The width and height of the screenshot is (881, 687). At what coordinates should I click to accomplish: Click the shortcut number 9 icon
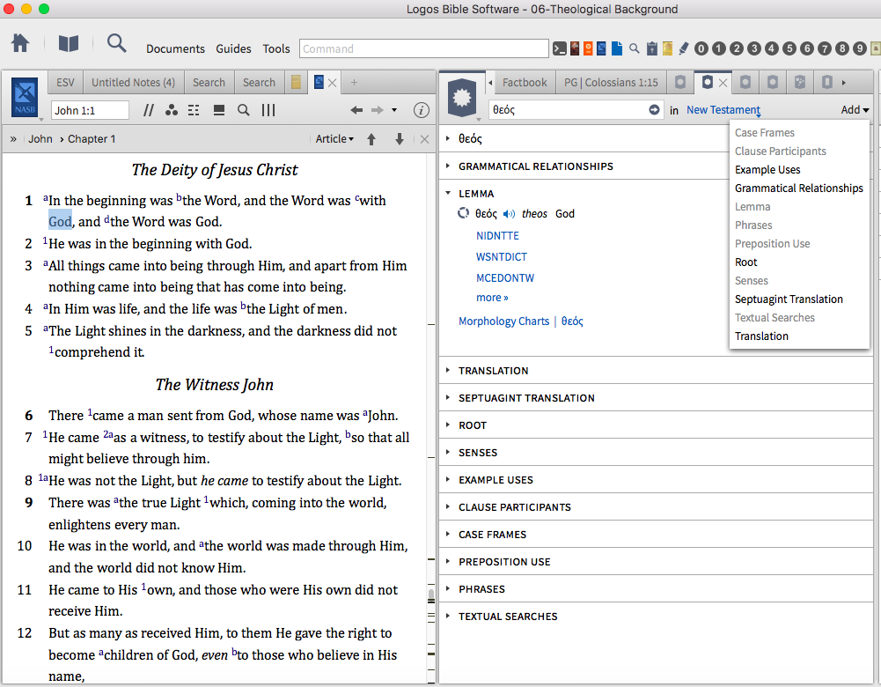pyautogui.click(x=860, y=48)
